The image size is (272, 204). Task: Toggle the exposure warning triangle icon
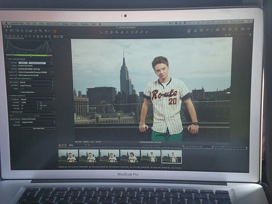pyautogui.click(x=195, y=31)
